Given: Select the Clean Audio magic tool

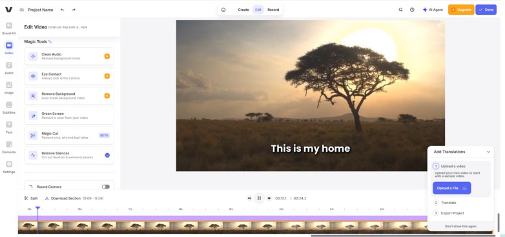Looking at the screenshot, I should pyautogui.click(x=69, y=56).
